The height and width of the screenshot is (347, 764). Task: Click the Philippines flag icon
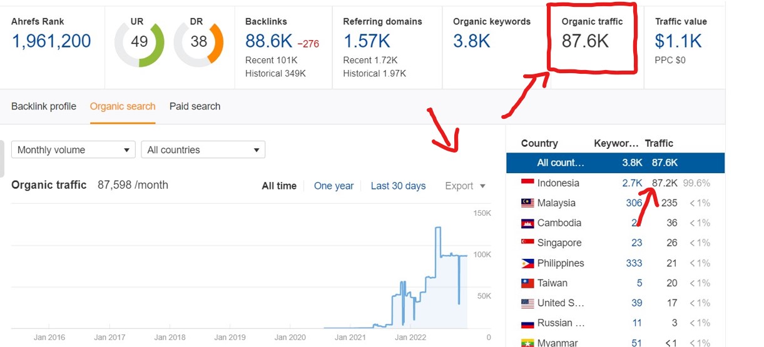tap(527, 263)
